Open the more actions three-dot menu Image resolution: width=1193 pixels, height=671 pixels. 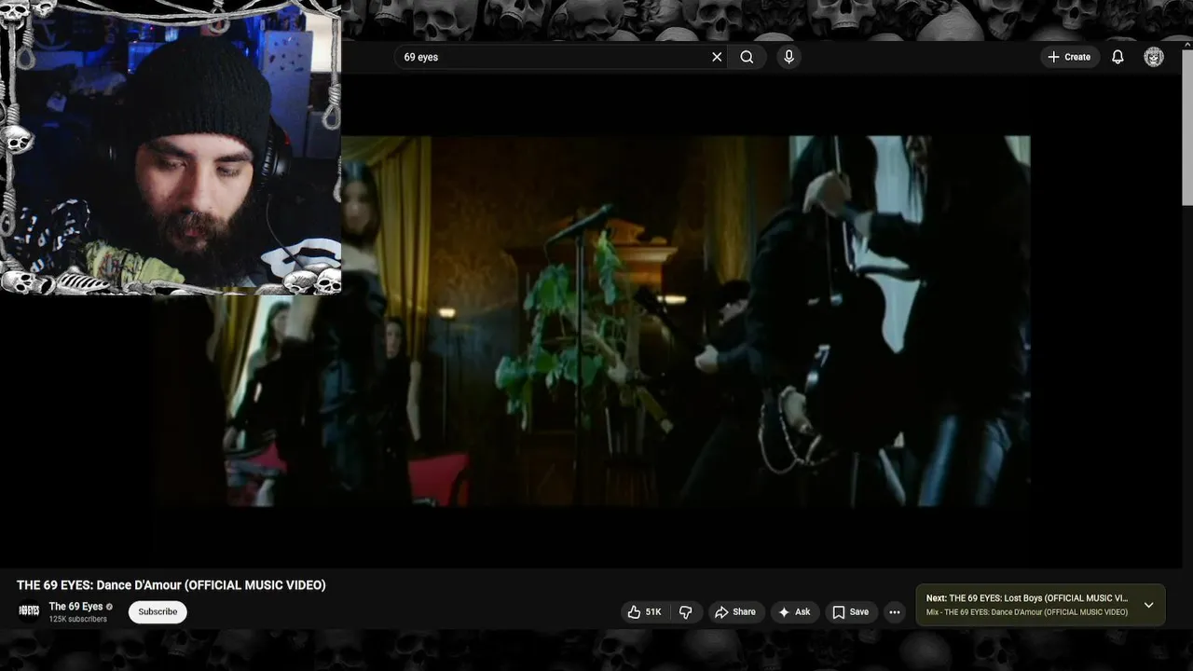[x=895, y=612]
